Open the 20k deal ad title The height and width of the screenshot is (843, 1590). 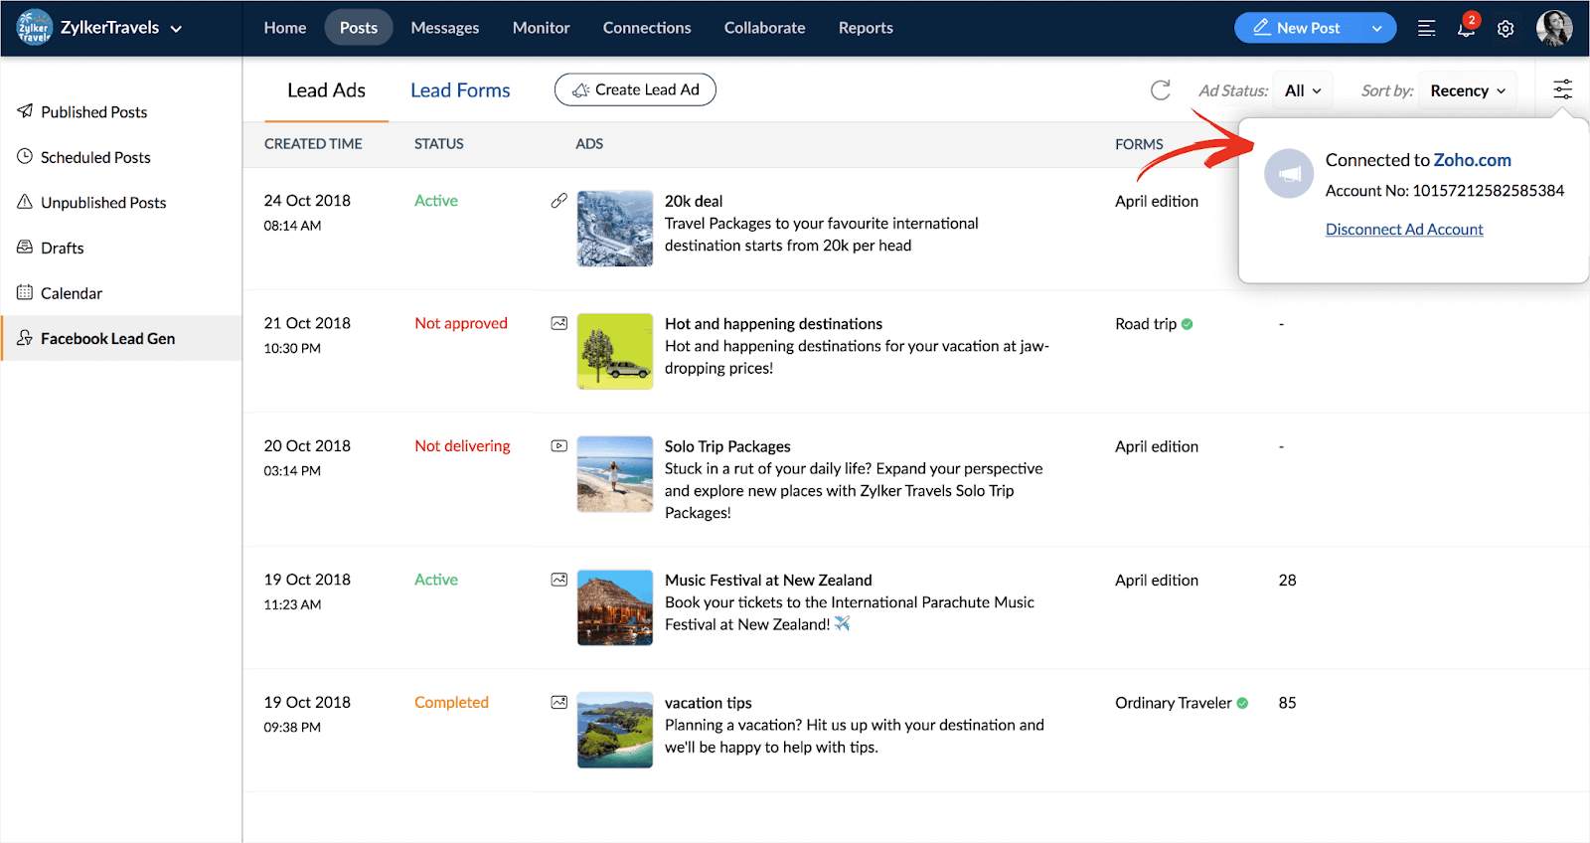click(694, 201)
